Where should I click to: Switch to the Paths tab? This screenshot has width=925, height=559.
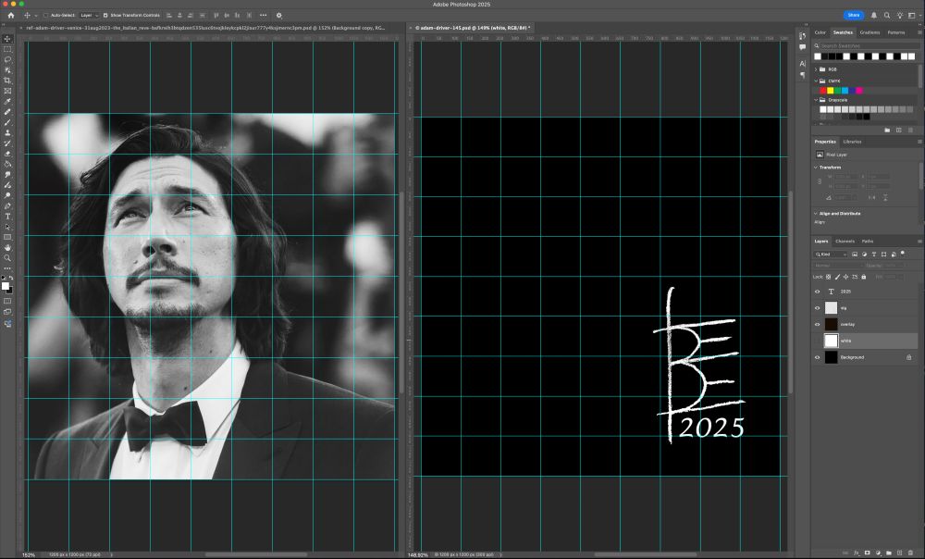pyautogui.click(x=868, y=242)
